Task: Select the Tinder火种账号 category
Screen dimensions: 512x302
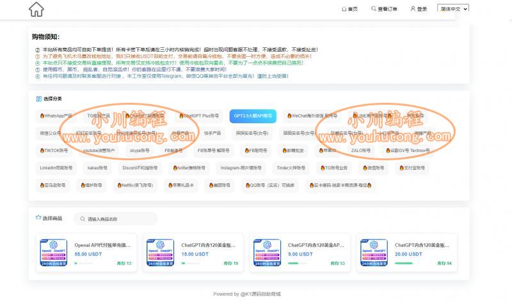Action: pos(291,168)
